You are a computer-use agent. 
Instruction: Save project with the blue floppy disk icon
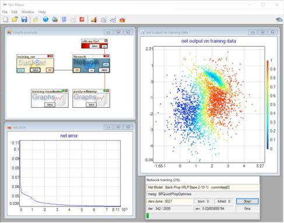(x=24, y=19)
